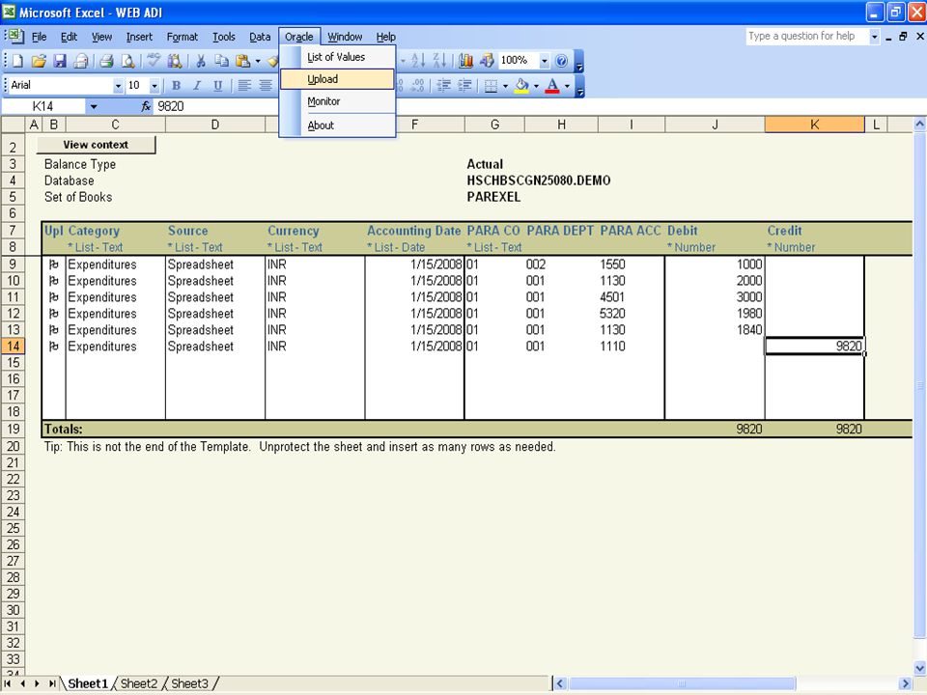The image size is (927, 695).
Task: Click the Decrease Indent icon
Action: click(x=444, y=86)
